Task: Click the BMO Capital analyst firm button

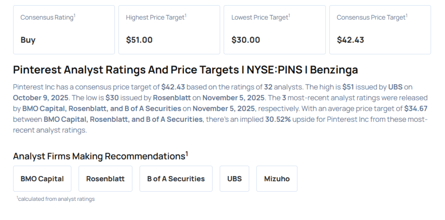Action: tap(42, 179)
